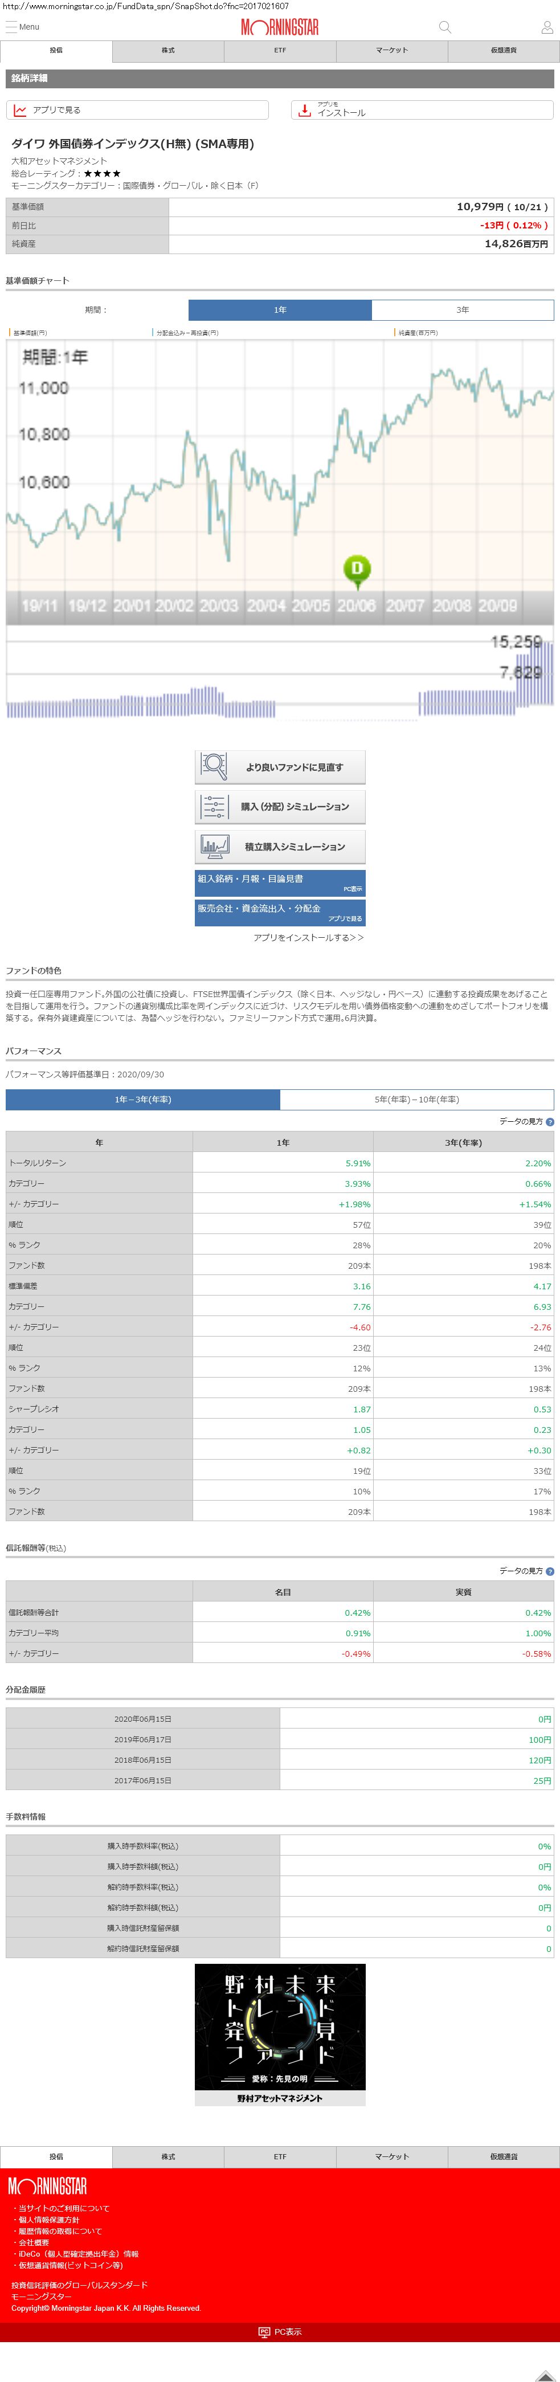560x2382 pixels.
Task: Open the user account icon
Action: 547,27
